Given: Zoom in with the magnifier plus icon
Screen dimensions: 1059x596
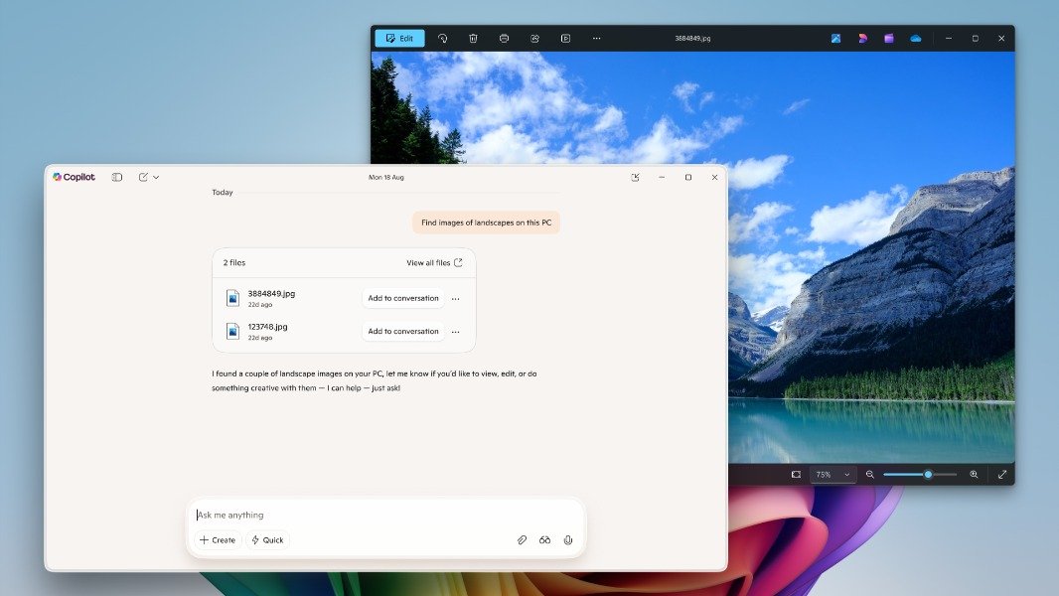Looking at the screenshot, I should tap(975, 474).
